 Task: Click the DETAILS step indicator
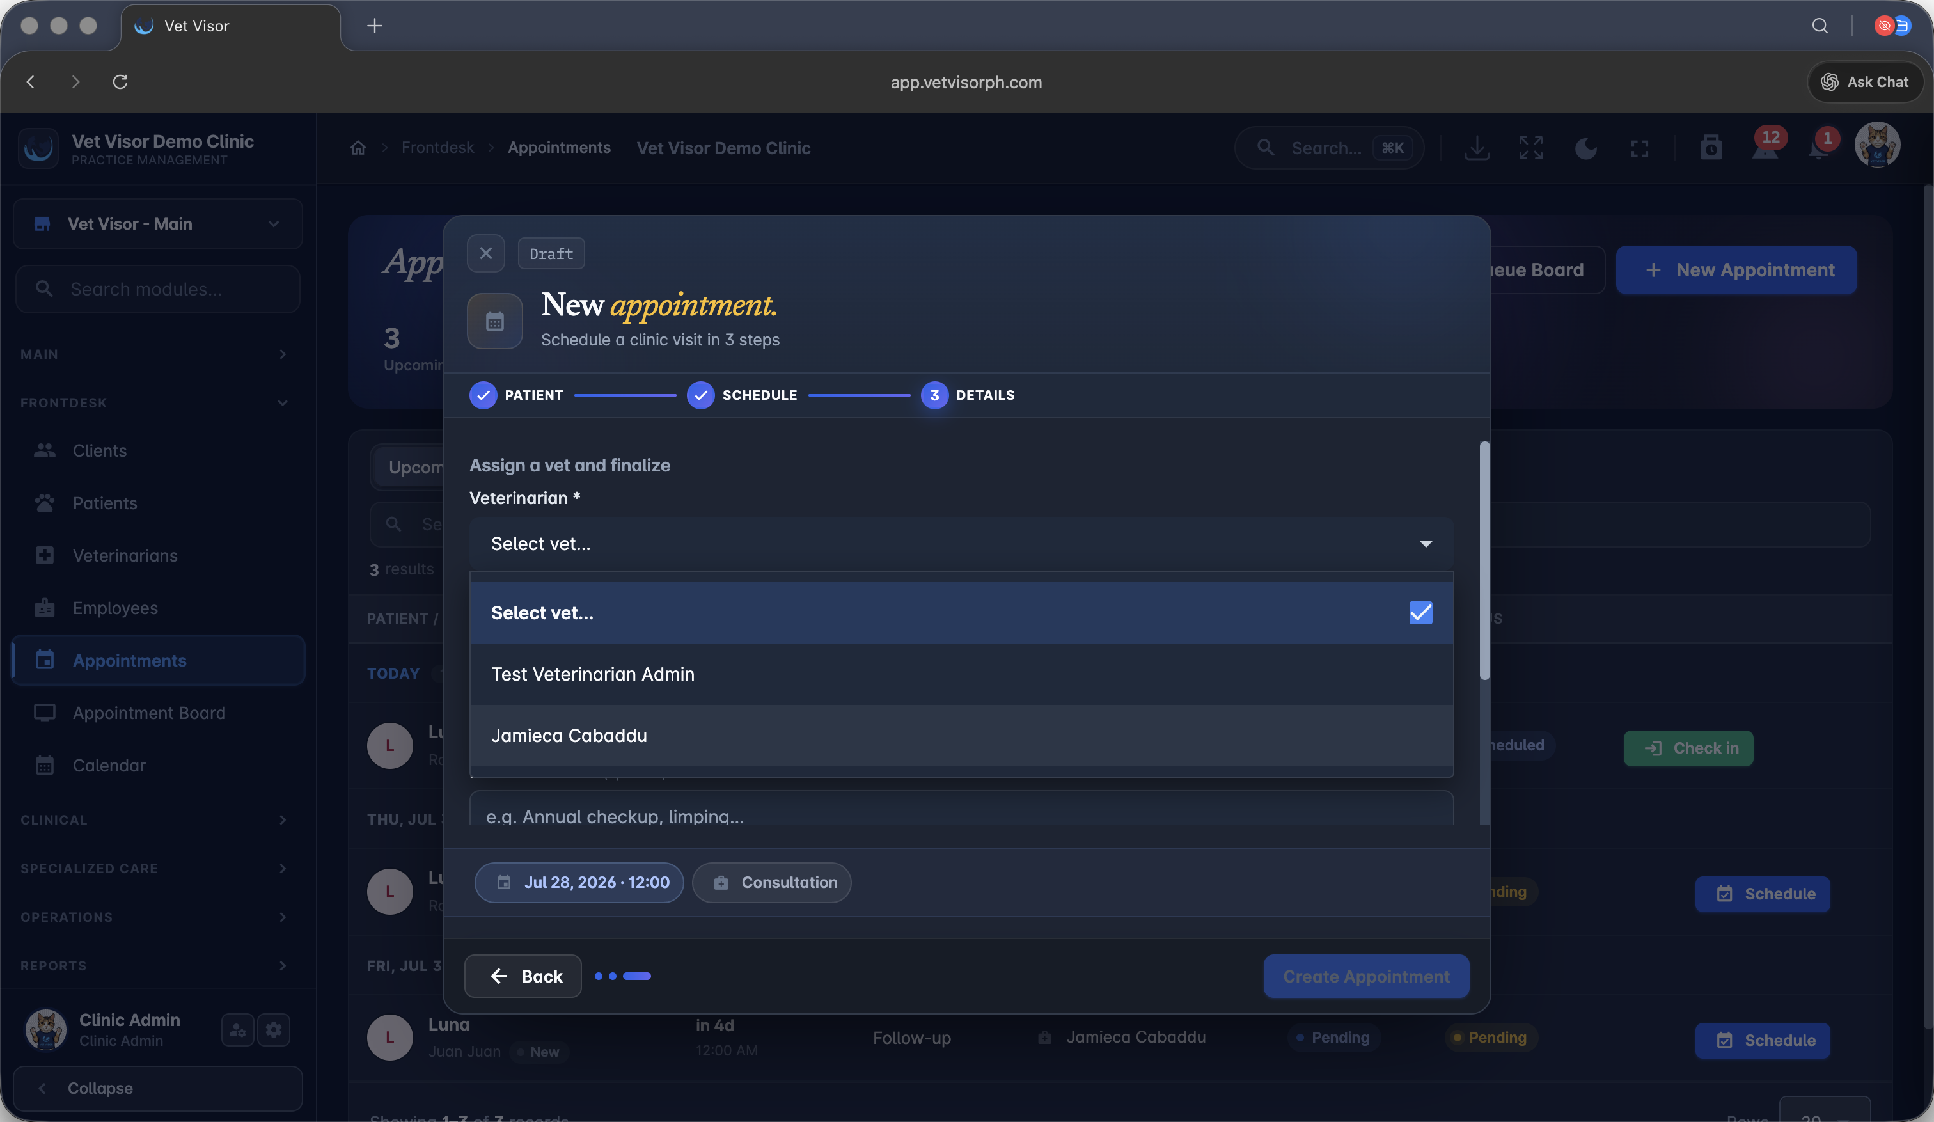968,395
